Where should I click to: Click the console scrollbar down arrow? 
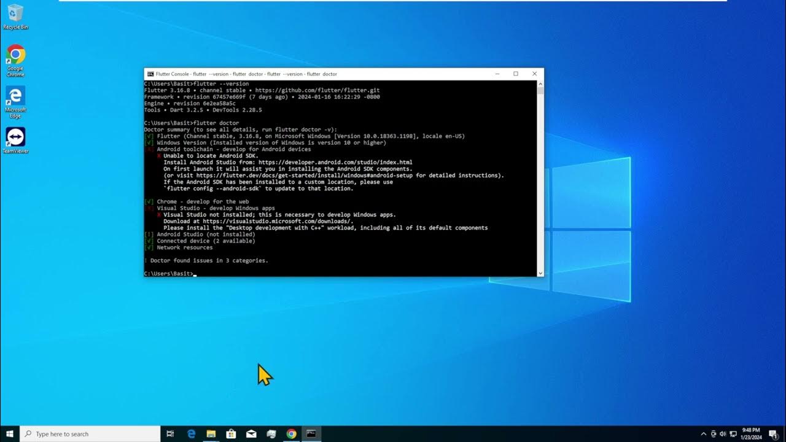coord(540,273)
